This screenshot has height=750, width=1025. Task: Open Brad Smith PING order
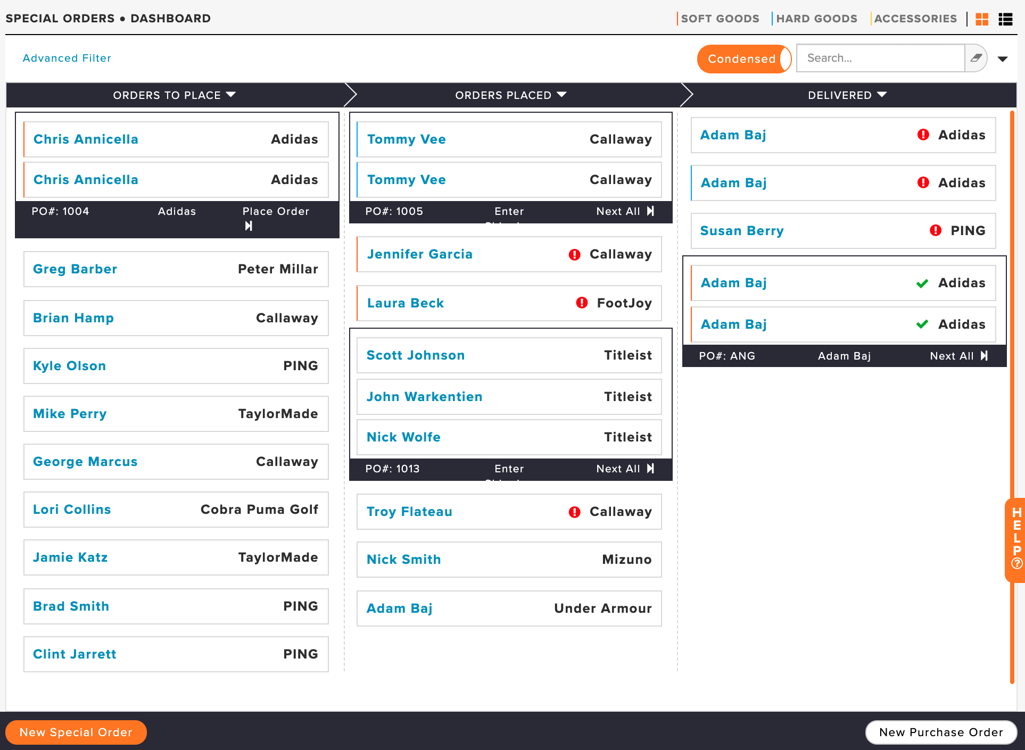coord(176,606)
